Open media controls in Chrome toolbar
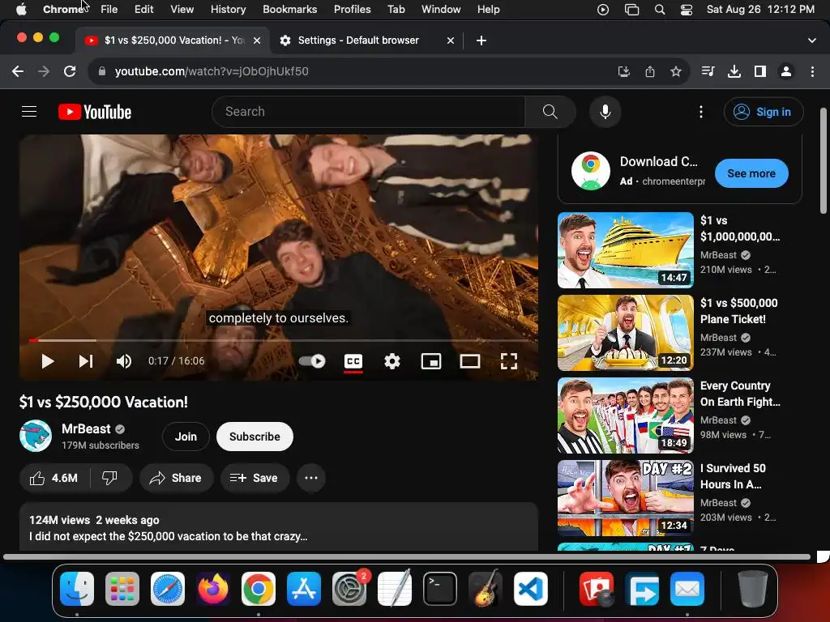The image size is (830, 622). 708,71
